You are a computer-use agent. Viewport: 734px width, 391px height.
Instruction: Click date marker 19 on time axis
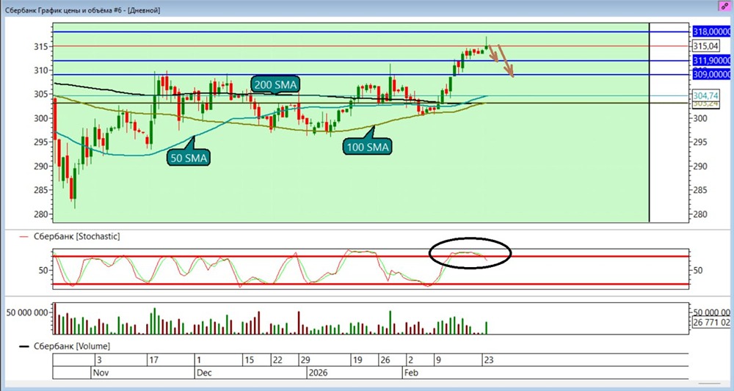pos(358,360)
